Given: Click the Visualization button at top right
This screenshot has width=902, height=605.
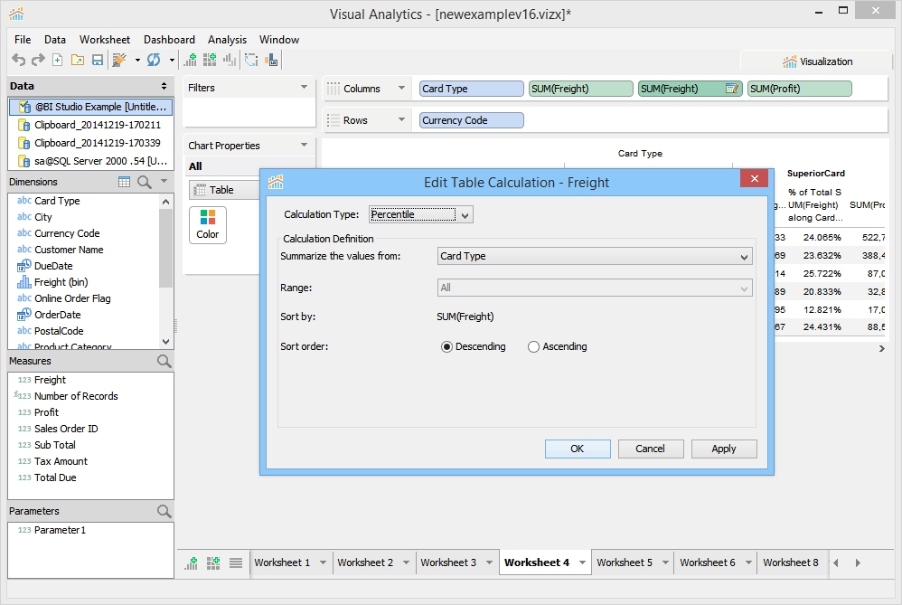Looking at the screenshot, I should pos(817,61).
